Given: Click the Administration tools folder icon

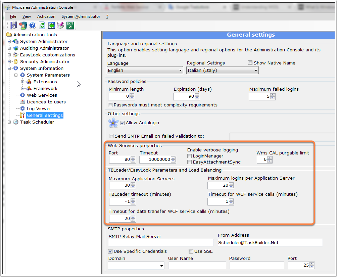Looking at the screenshot, I should click(x=9, y=35).
